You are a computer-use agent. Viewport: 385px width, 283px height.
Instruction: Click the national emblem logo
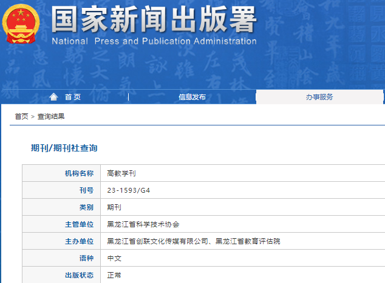(x=21, y=24)
